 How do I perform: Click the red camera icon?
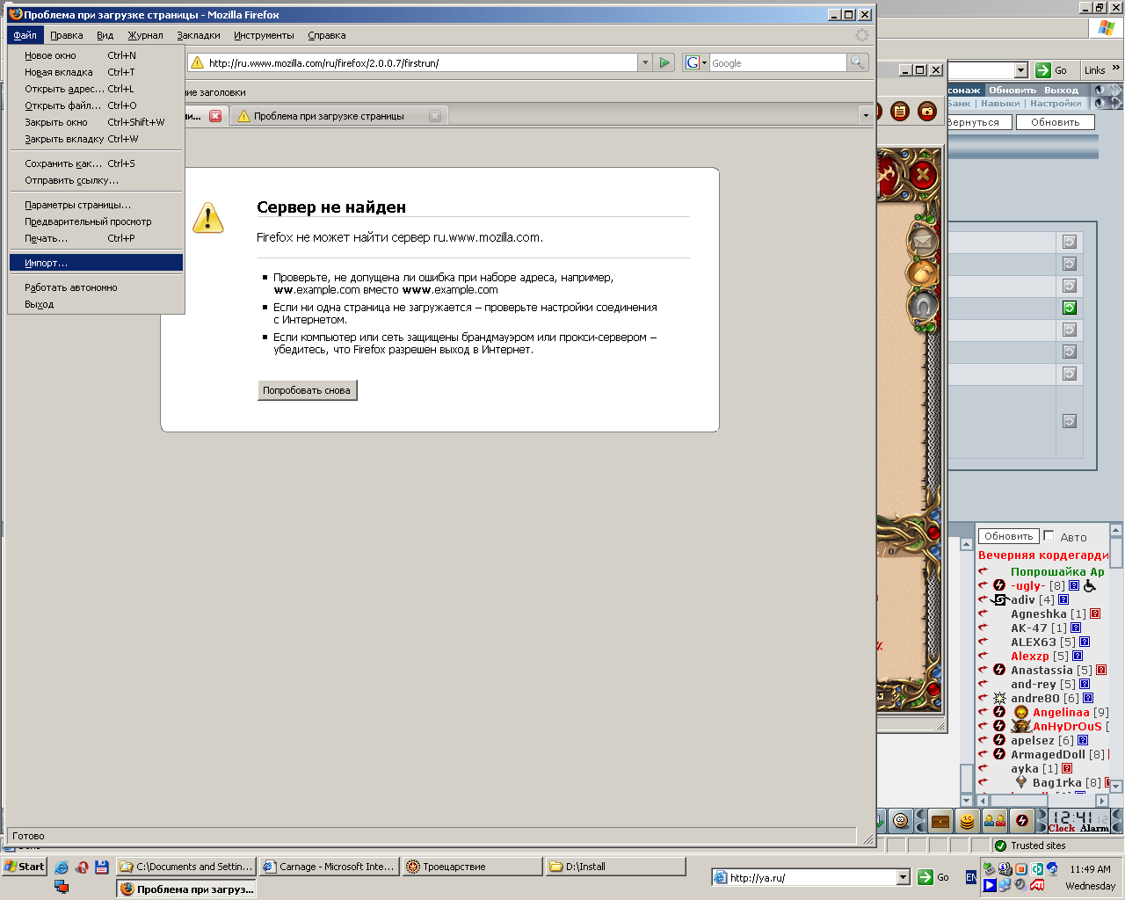(927, 111)
